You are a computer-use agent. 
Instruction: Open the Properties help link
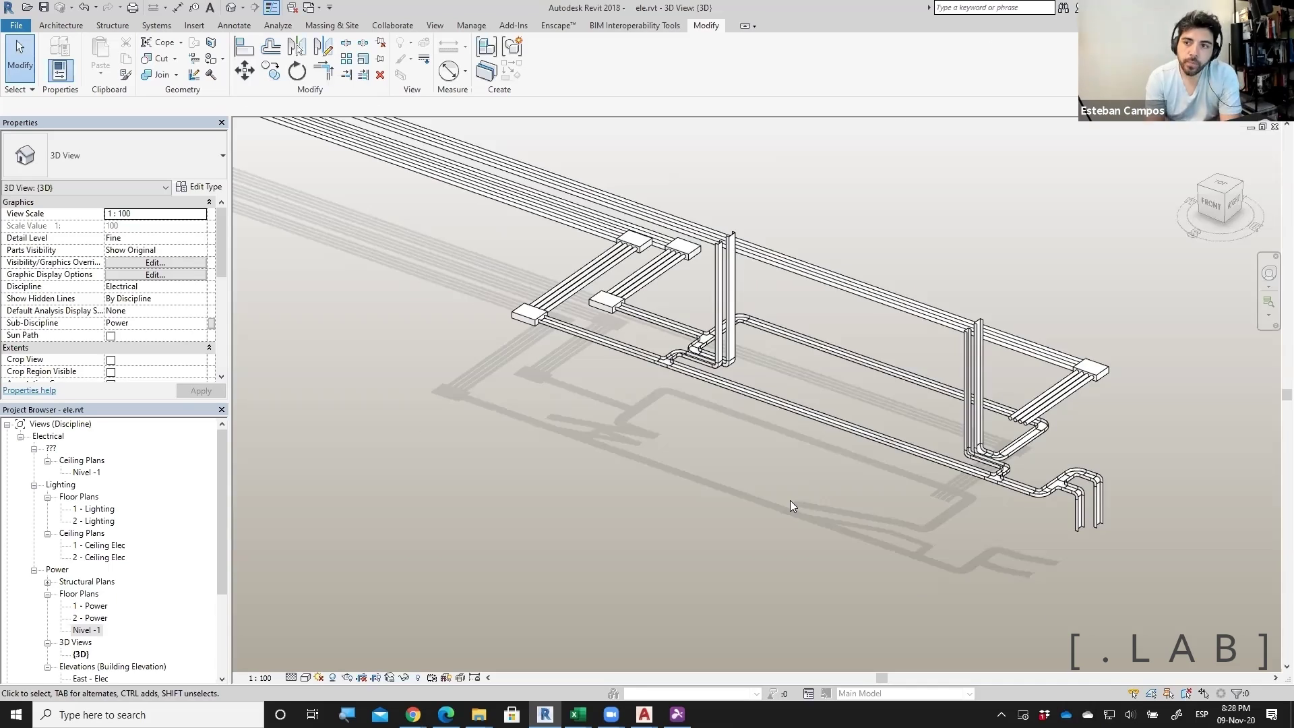pos(30,390)
